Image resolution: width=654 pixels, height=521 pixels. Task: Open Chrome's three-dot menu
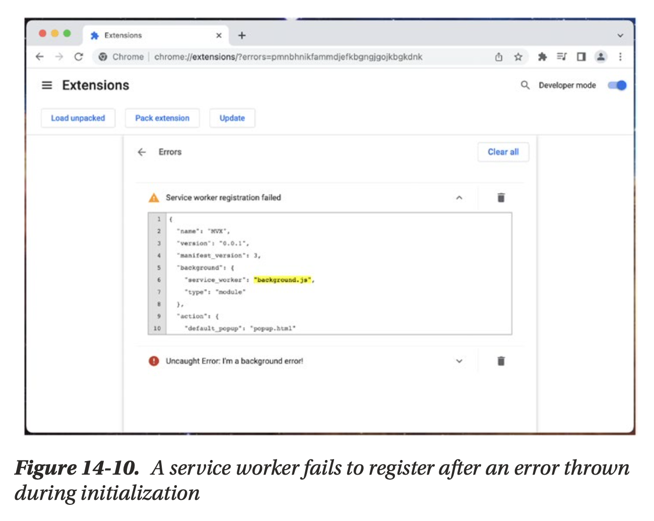point(620,57)
